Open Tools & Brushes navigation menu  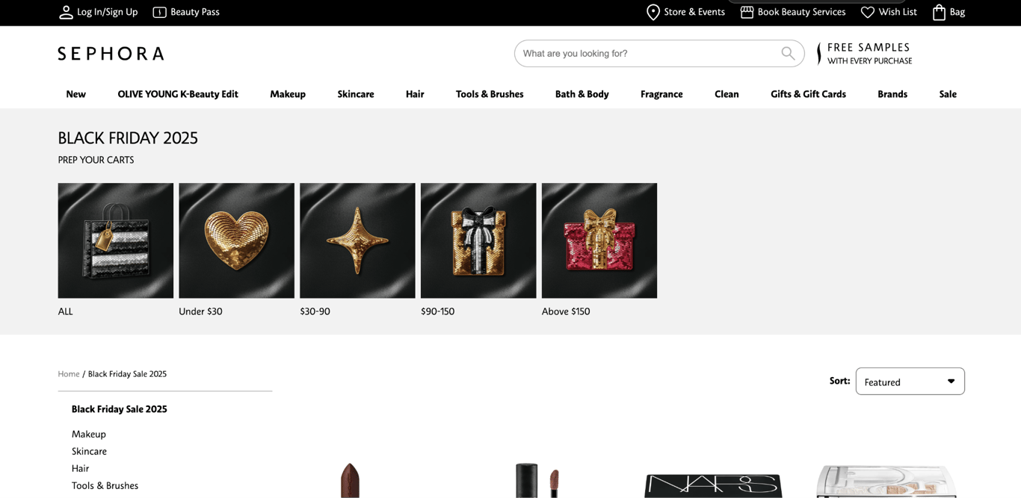[x=490, y=94]
